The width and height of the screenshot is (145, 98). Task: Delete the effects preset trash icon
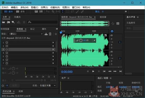(x=50, y=34)
